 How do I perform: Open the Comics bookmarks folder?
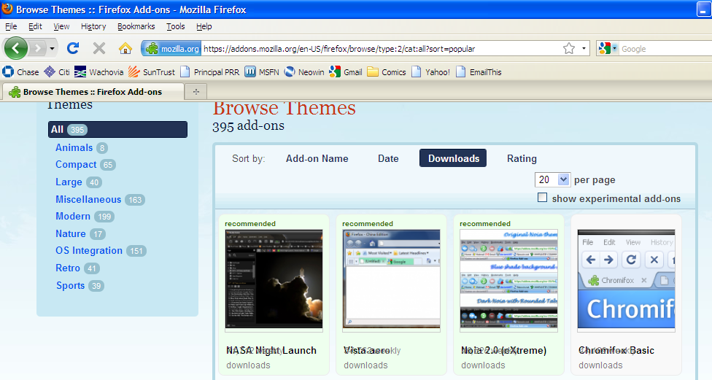coord(387,71)
